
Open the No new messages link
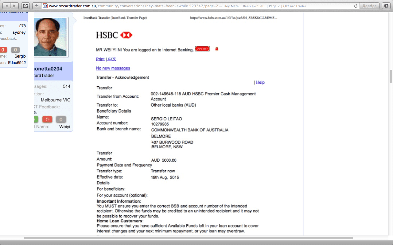click(x=113, y=68)
